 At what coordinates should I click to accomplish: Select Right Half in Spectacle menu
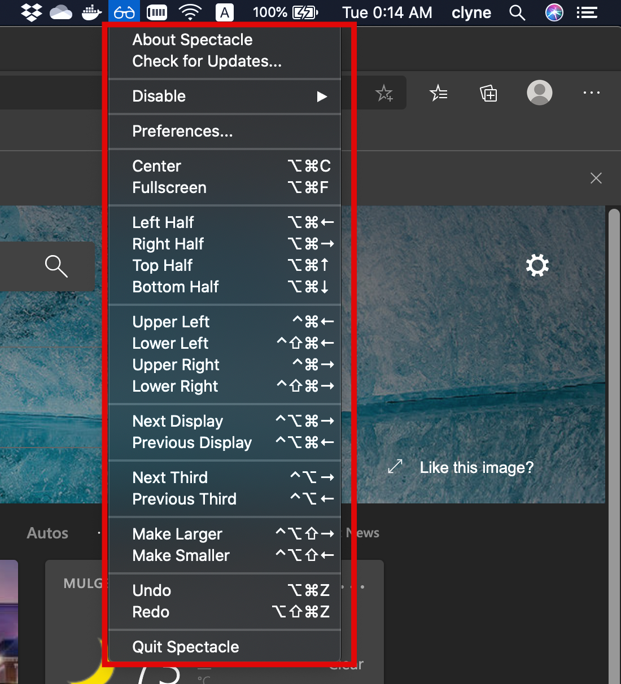[x=225, y=244]
